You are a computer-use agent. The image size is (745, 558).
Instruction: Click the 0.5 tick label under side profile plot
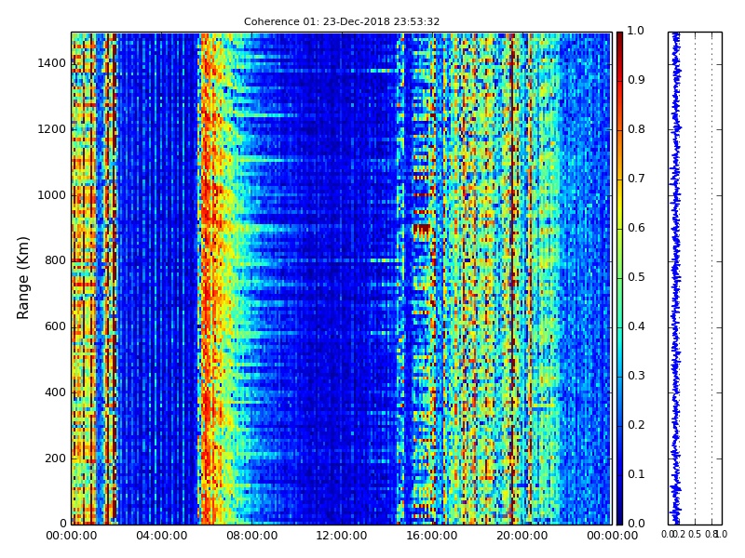[x=695, y=534]
